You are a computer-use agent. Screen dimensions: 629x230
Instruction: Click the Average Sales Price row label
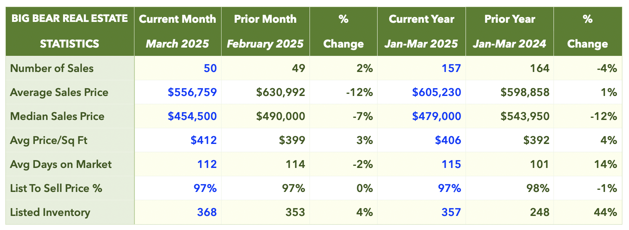59,92
